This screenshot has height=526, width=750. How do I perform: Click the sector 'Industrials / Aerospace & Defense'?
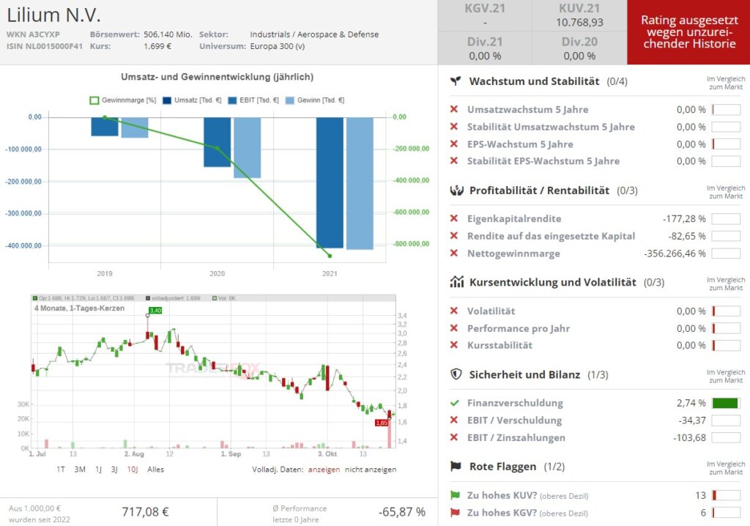click(314, 34)
